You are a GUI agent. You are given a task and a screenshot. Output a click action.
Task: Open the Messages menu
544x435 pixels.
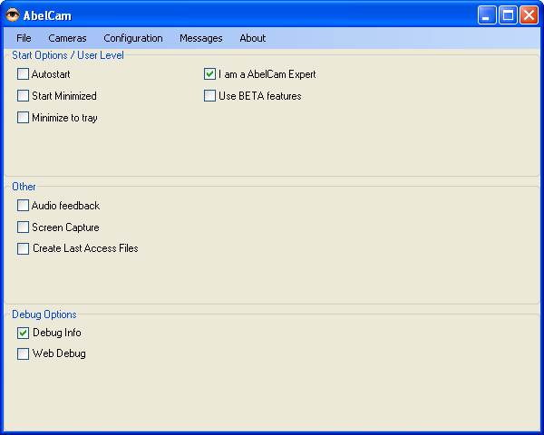[x=201, y=38]
